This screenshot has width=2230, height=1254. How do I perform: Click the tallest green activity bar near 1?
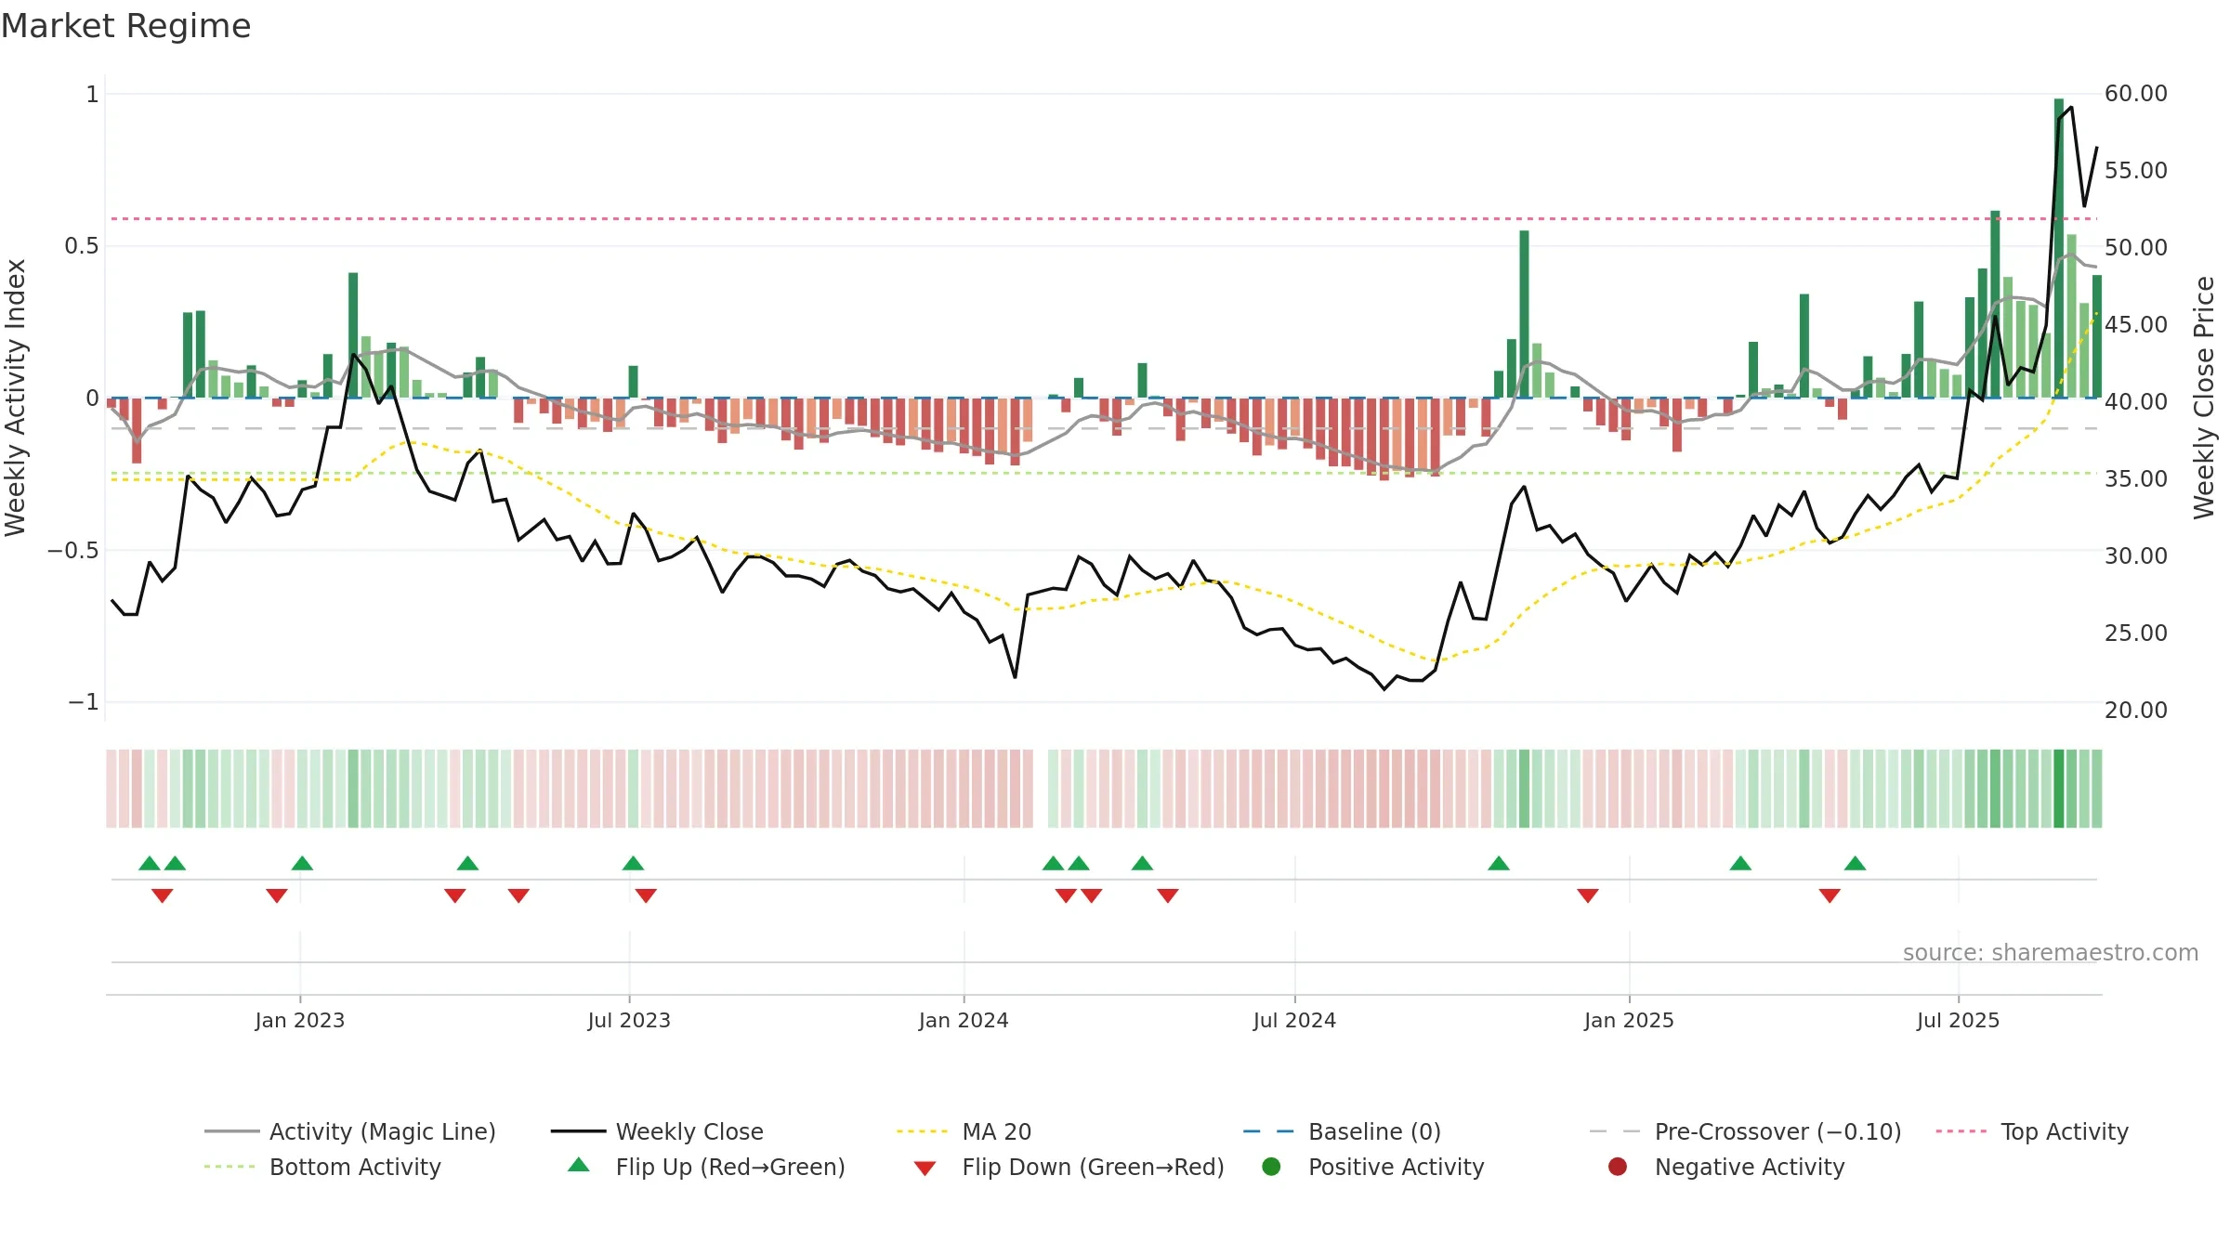click(2059, 248)
